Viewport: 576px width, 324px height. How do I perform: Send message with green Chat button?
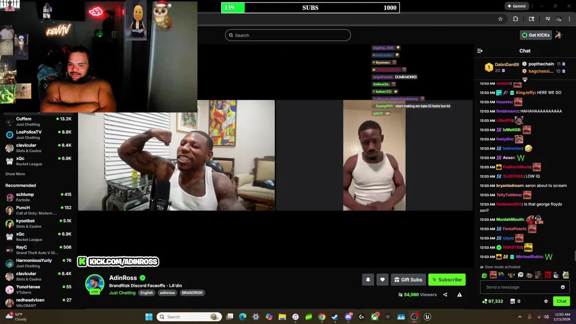tap(562, 301)
